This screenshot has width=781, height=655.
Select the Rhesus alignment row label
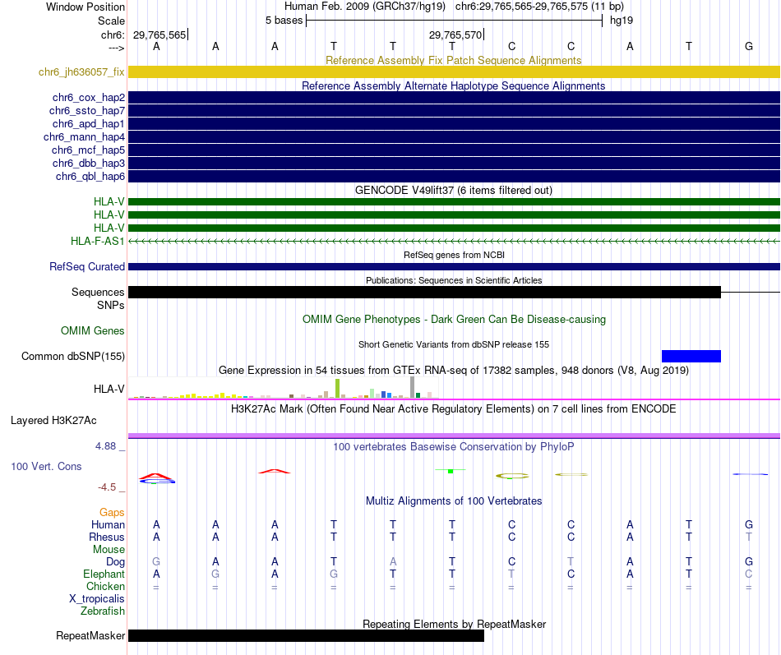pyautogui.click(x=107, y=537)
